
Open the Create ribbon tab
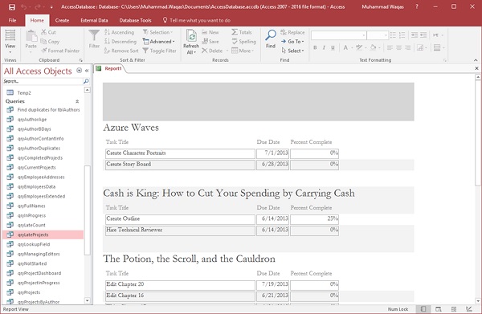[x=62, y=20]
